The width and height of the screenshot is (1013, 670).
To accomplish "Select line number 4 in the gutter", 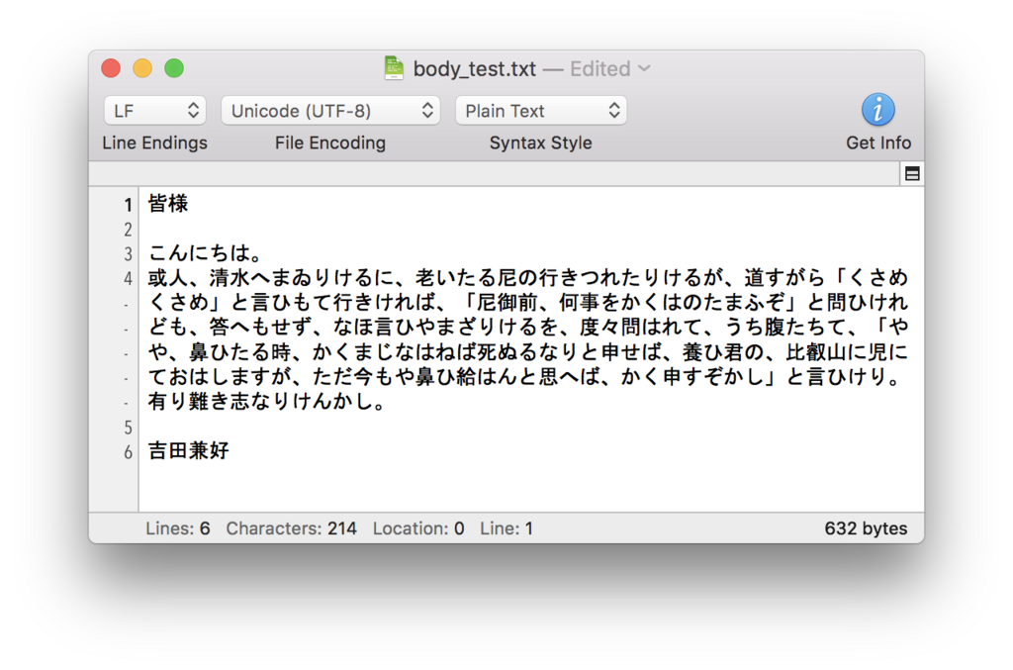I will coord(127,278).
